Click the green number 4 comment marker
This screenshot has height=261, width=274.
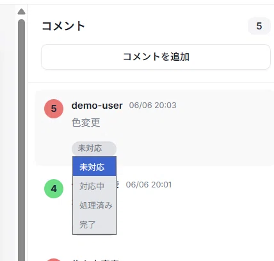tap(54, 189)
